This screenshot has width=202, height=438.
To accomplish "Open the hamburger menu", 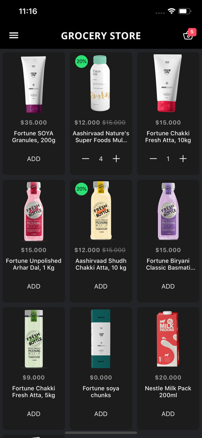I will [x=14, y=35].
